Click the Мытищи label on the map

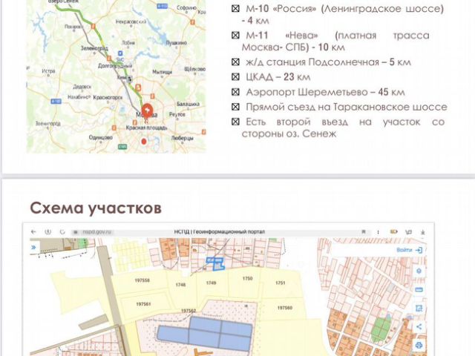coord(162,72)
